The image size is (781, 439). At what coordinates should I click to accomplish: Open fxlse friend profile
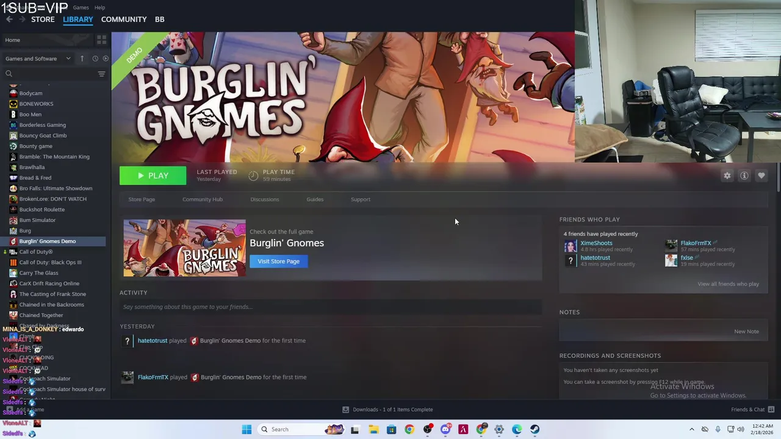pyautogui.click(x=686, y=258)
